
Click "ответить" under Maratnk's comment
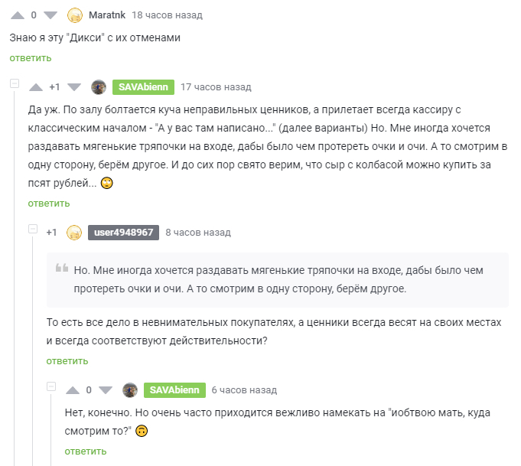[x=31, y=58]
